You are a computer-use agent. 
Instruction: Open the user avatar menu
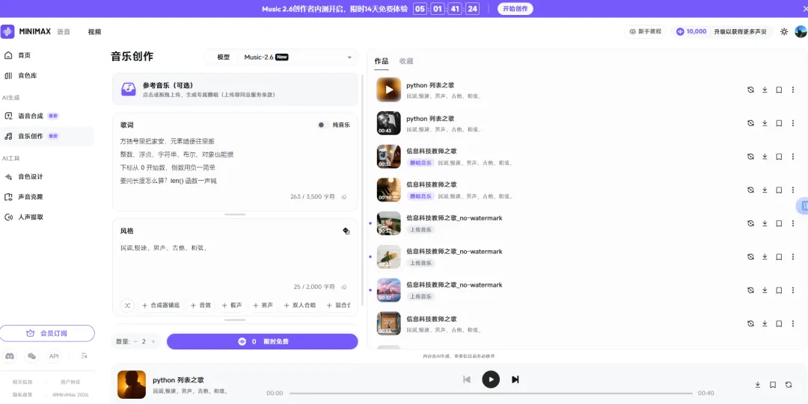[x=801, y=32]
